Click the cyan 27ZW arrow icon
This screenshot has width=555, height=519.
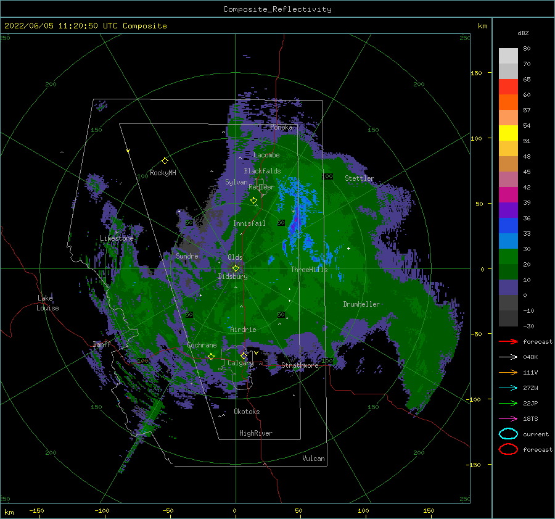click(x=508, y=388)
